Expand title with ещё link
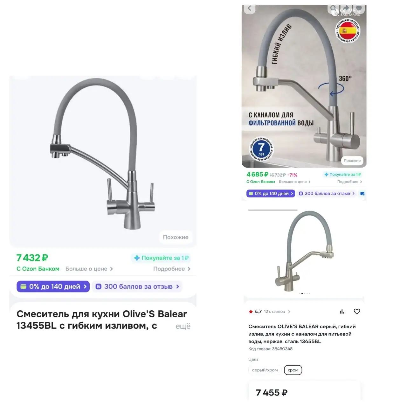The image size is (407, 407). pos(183,326)
